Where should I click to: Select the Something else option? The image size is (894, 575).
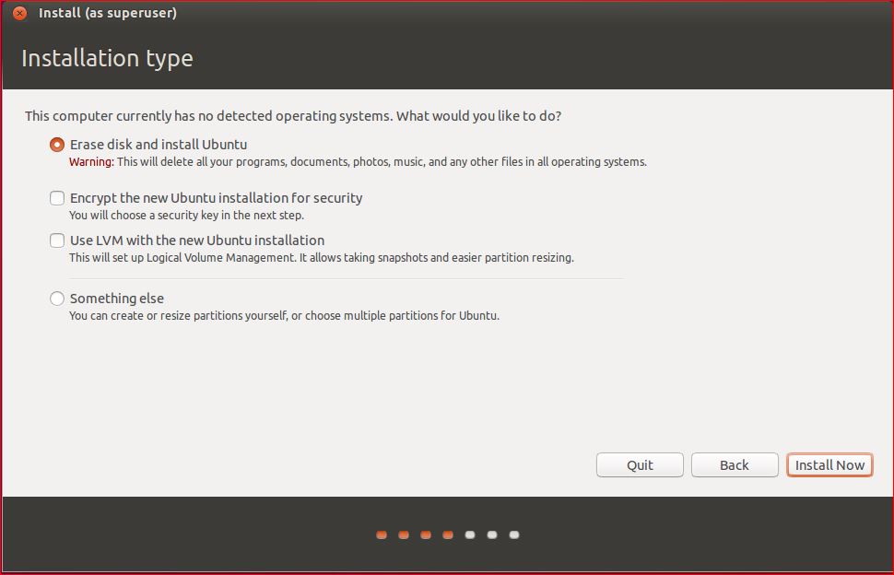tap(56, 298)
